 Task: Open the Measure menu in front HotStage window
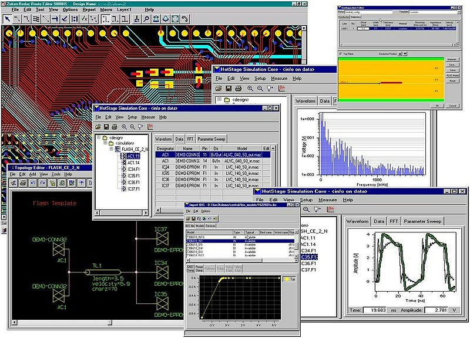click(149, 117)
